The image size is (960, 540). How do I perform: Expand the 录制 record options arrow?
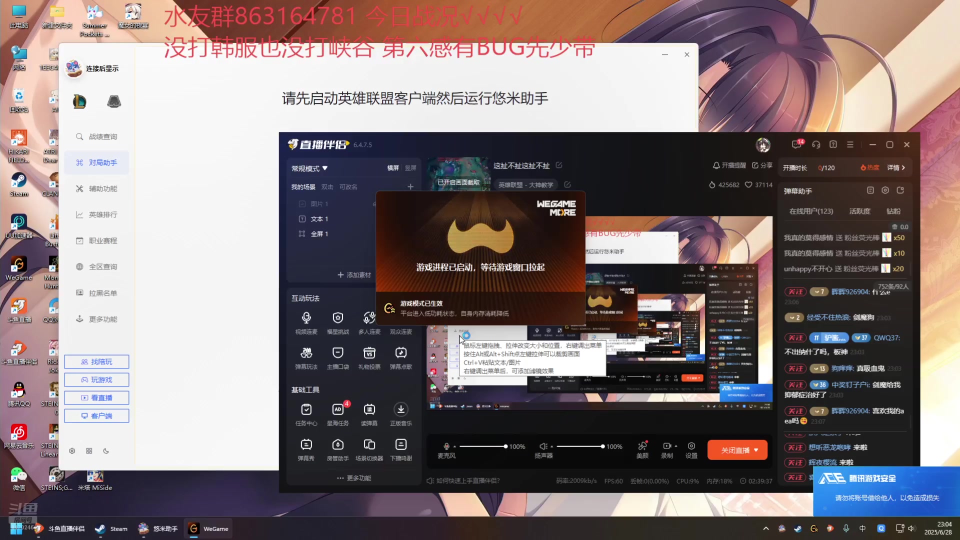click(676, 446)
